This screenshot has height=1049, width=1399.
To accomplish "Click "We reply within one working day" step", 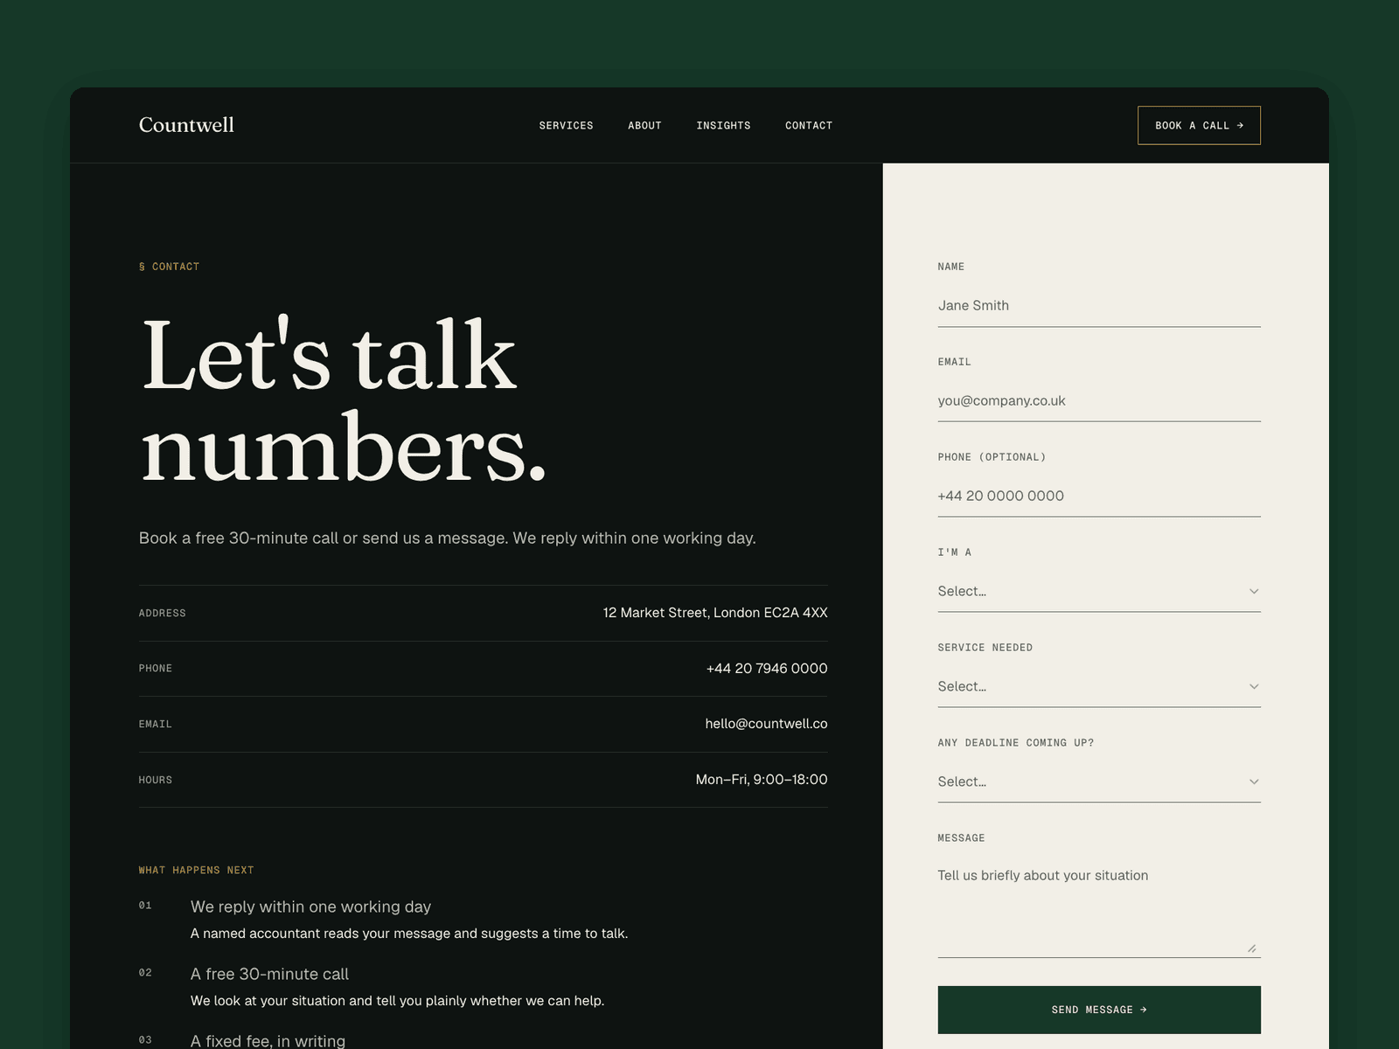I will click(x=310, y=907).
